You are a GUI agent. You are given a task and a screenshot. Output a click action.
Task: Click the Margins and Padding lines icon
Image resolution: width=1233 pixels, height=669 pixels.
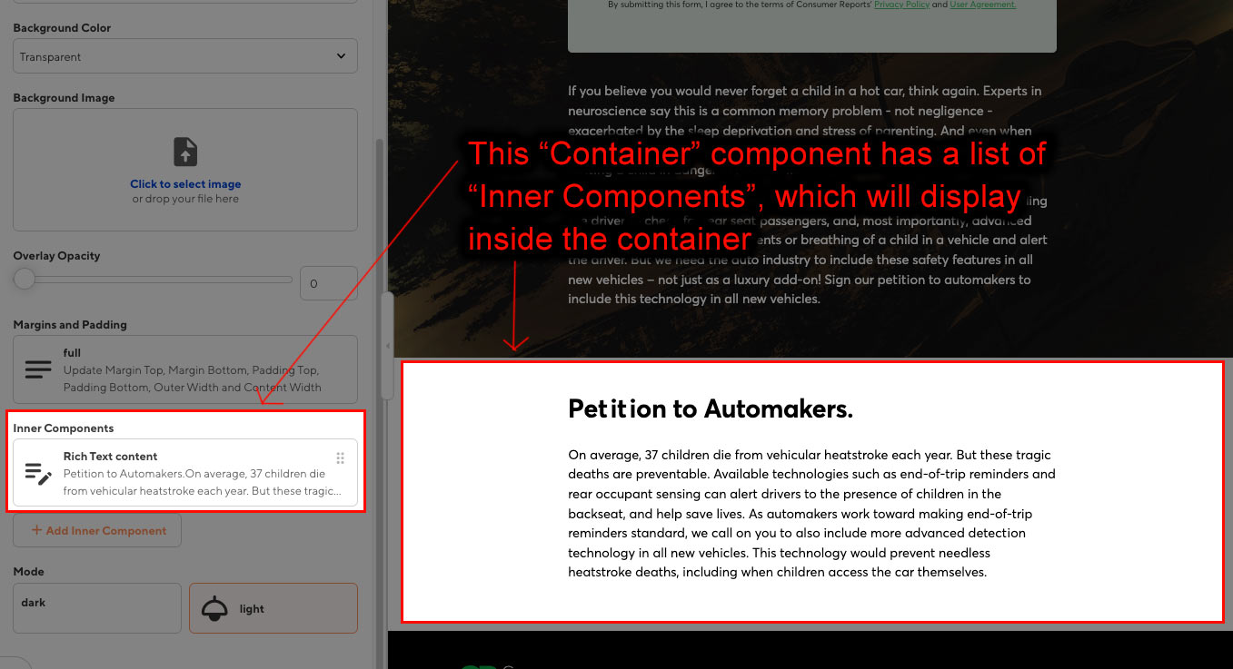pos(36,369)
